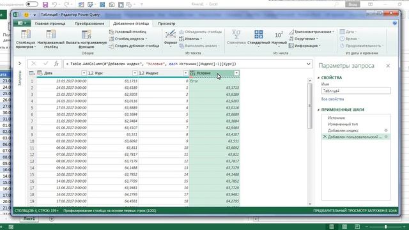The height and width of the screenshot is (230, 409).
Task: Switch to Главная страница tab
Action: pyautogui.click(x=50, y=24)
